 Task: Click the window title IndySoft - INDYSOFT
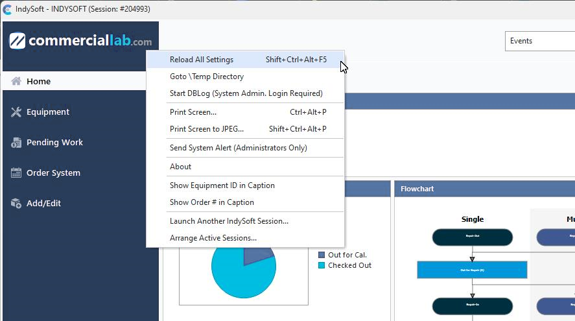tap(83, 9)
